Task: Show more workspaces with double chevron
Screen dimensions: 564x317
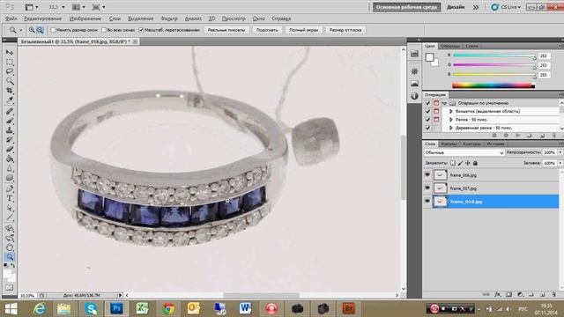Action: pyautogui.click(x=476, y=7)
